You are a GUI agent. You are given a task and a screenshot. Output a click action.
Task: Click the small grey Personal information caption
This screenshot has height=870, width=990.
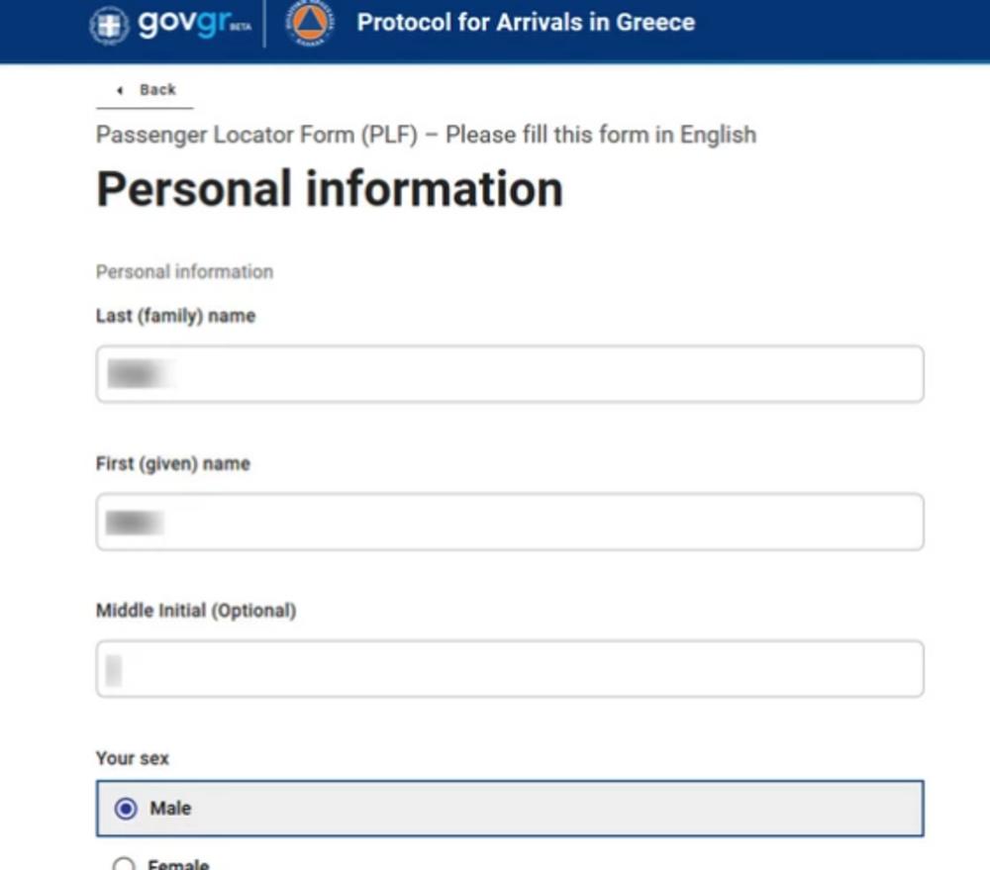point(184,271)
